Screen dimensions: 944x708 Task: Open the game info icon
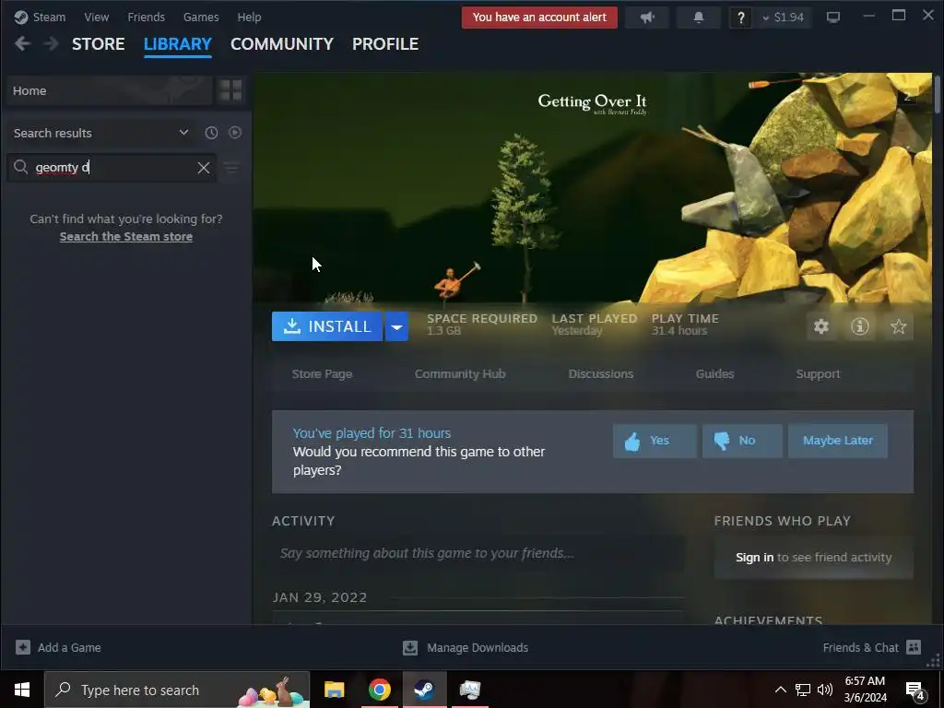tap(860, 326)
